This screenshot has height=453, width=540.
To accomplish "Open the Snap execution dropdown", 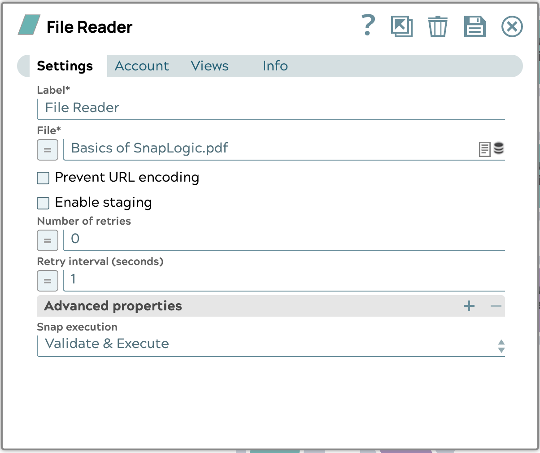I will point(270,344).
